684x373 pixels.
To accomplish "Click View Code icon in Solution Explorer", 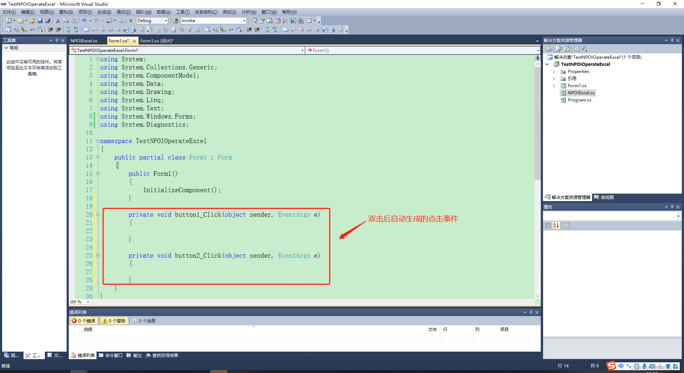I will 577,49.
